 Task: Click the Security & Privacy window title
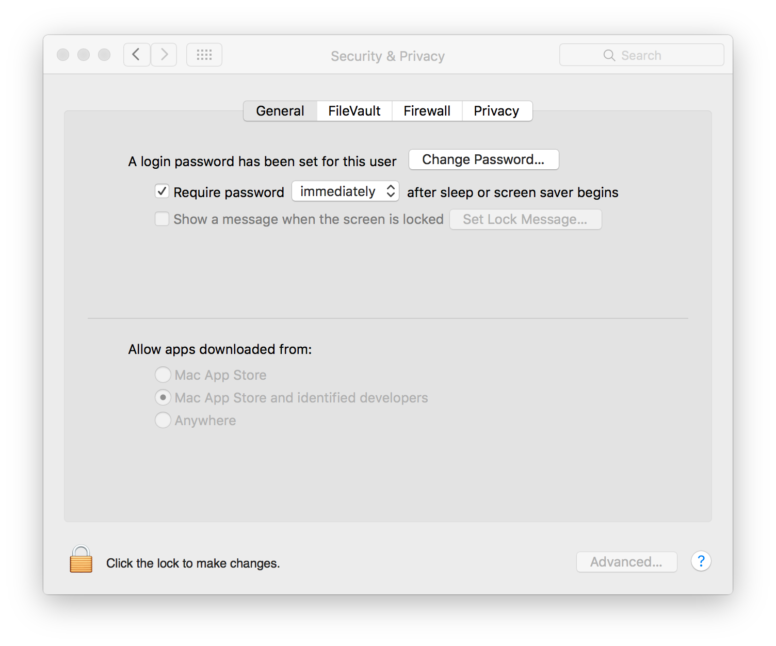tap(387, 56)
